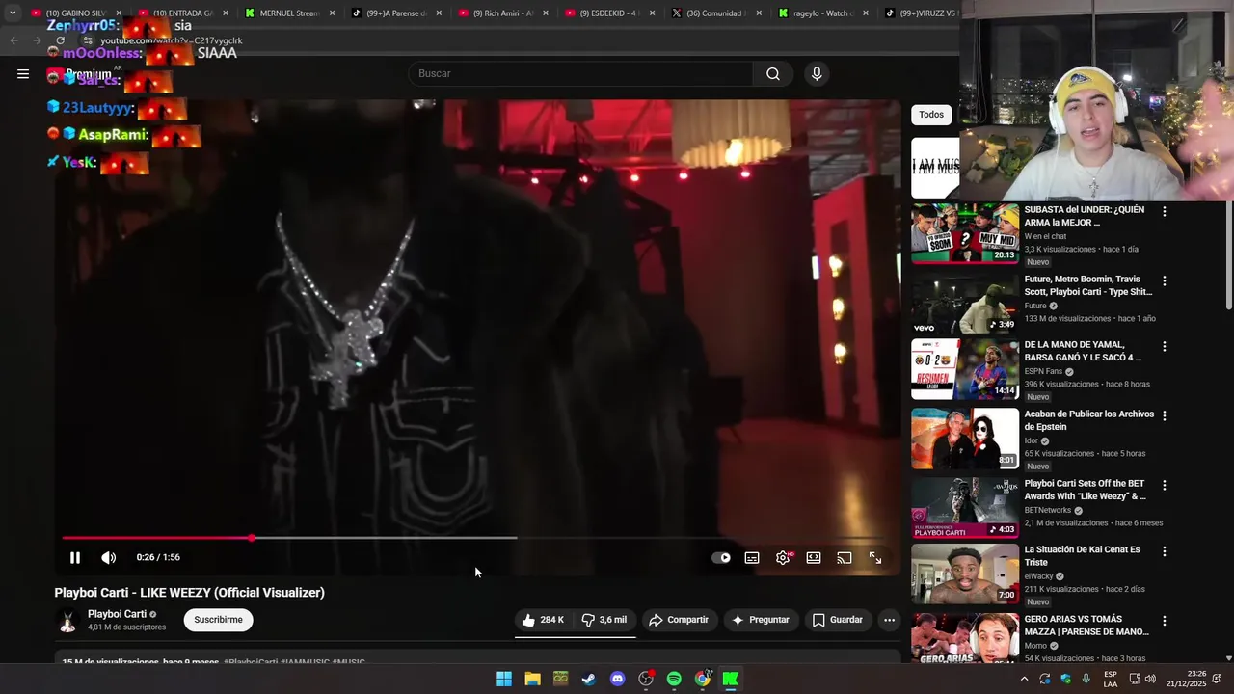Show hidden system tray icons

pos(1024,679)
